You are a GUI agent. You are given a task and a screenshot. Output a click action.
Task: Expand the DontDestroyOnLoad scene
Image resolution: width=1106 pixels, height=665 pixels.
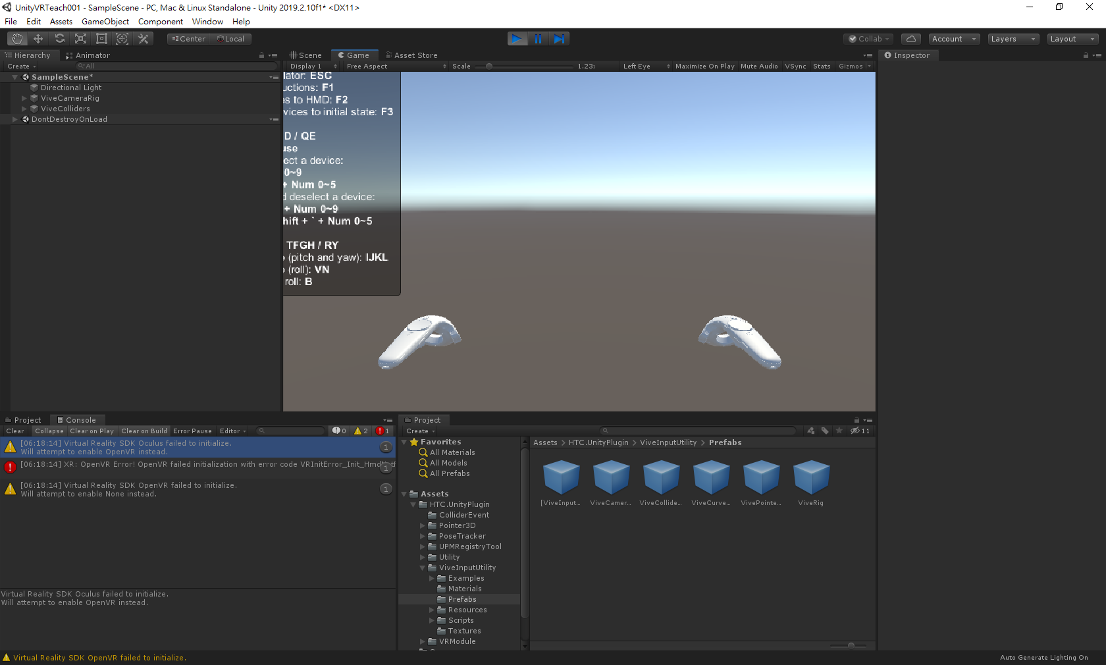point(14,119)
